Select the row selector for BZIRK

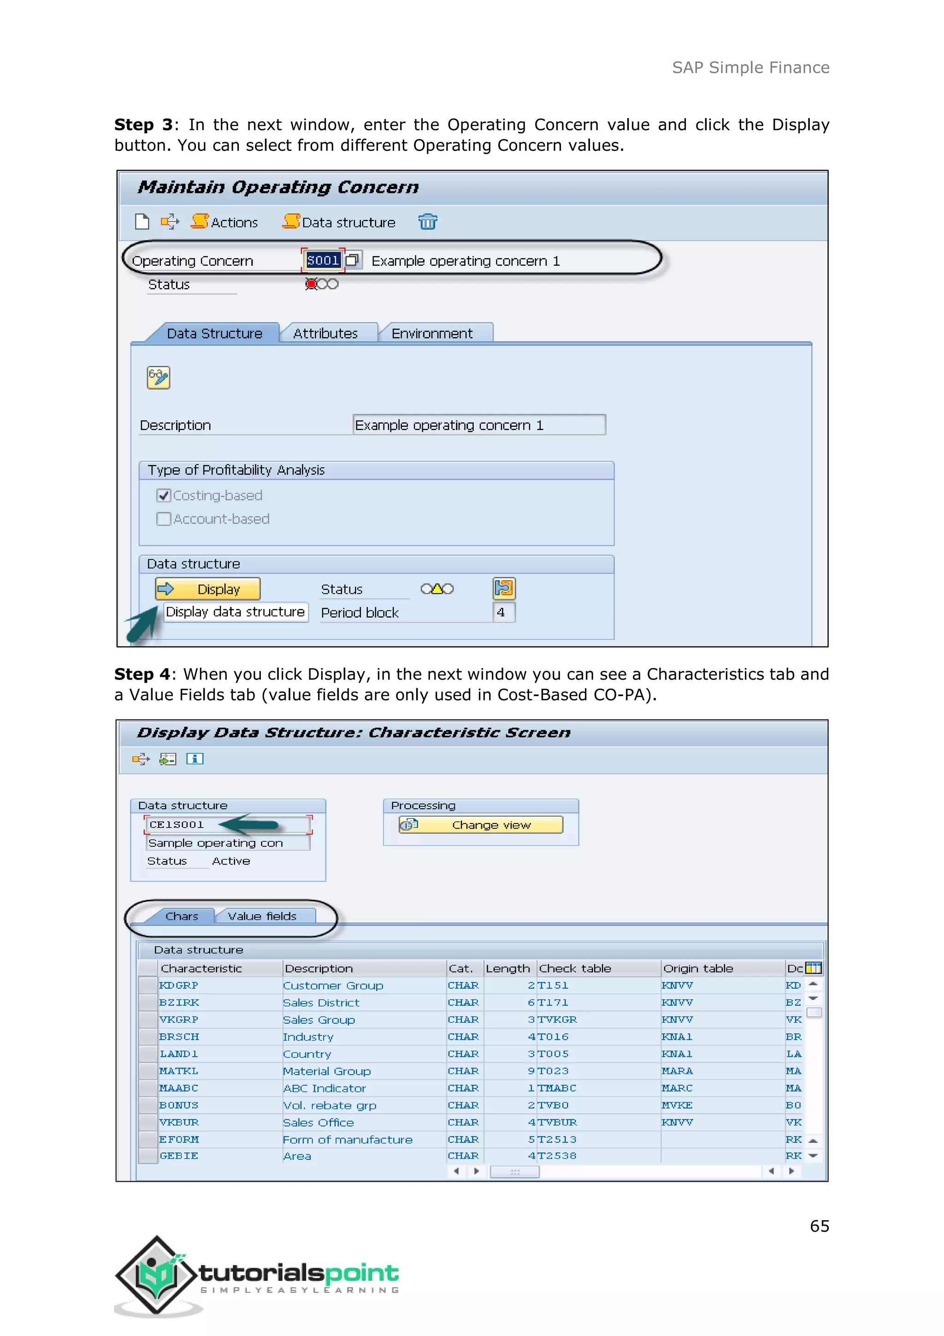click(148, 1002)
